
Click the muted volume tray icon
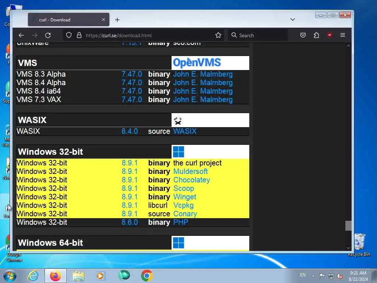pos(340,276)
